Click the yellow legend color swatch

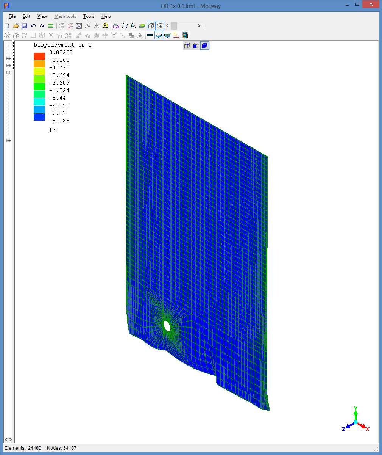click(39, 71)
